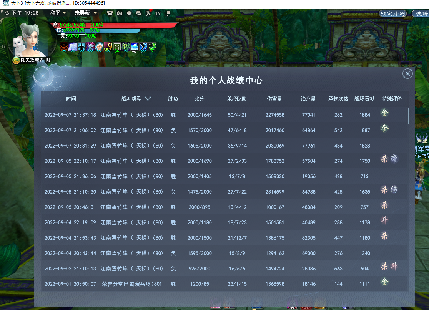Click the 承伤次数 column header

(x=338, y=99)
